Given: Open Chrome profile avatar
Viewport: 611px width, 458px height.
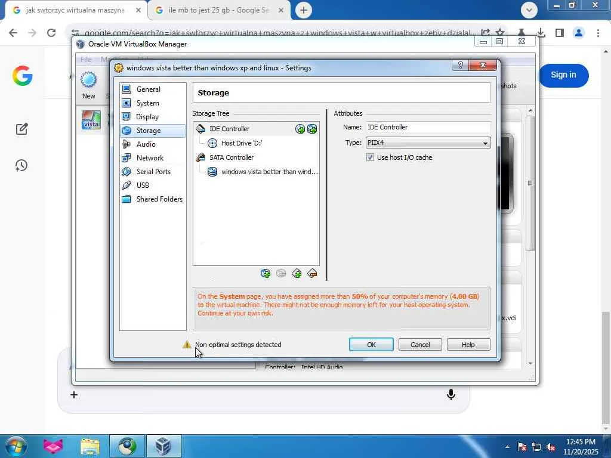Looking at the screenshot, I should click(579, 33).
